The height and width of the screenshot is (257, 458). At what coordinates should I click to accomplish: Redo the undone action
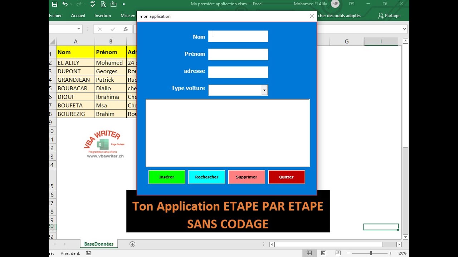[79, 4]
